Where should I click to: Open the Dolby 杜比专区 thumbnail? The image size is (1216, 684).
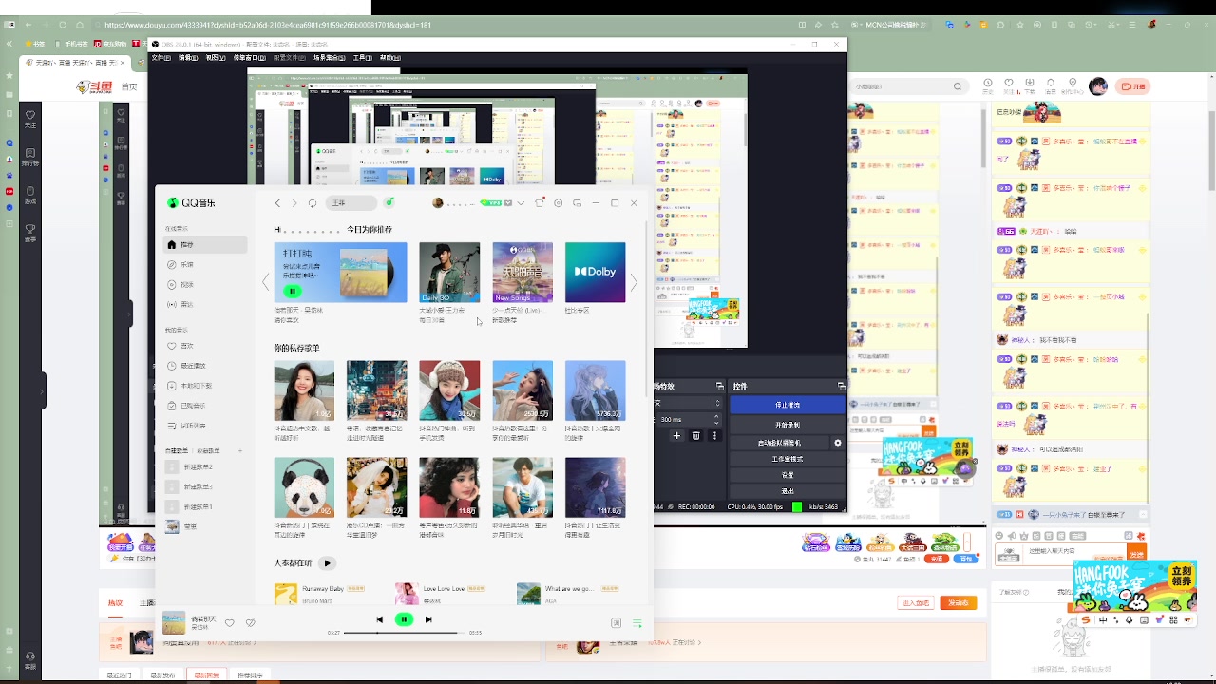pos(595,272)
